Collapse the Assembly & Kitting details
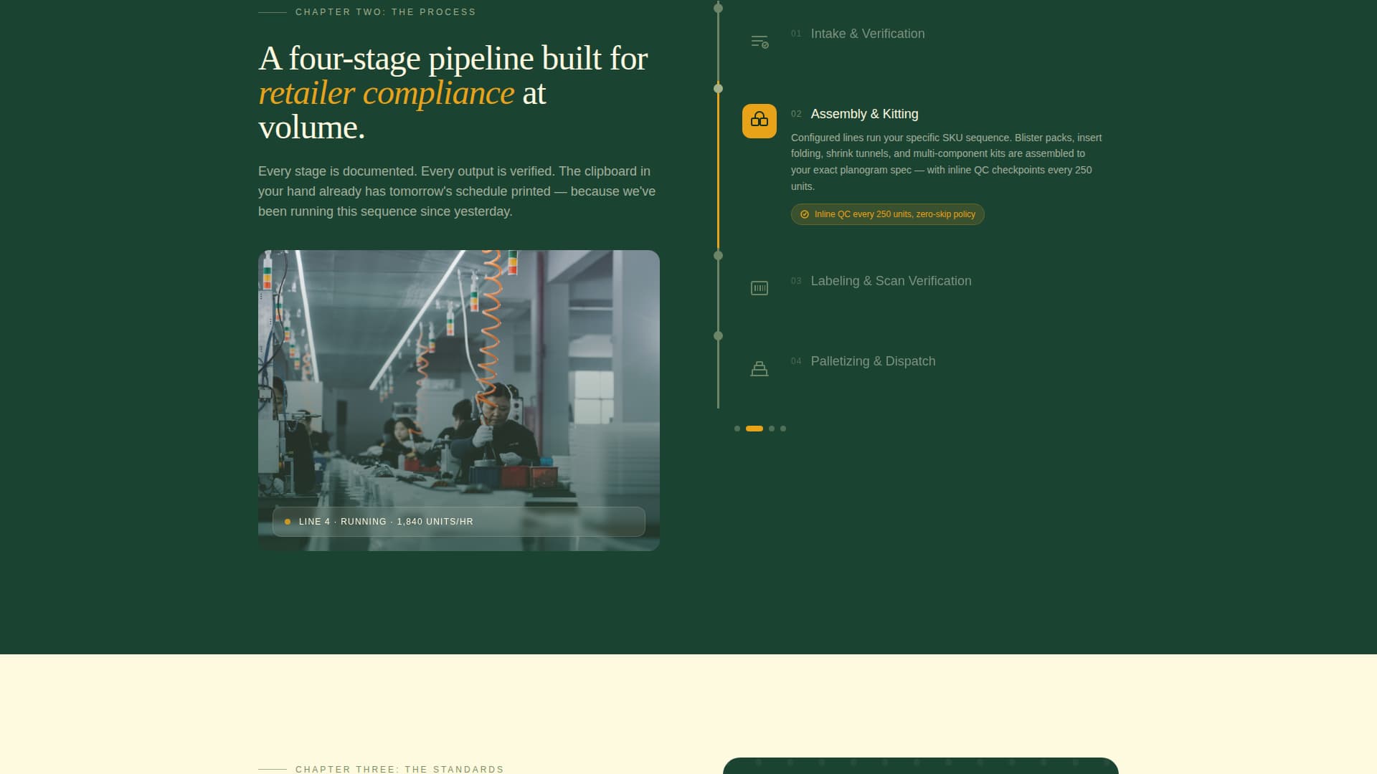 click(x=864, y=114)
